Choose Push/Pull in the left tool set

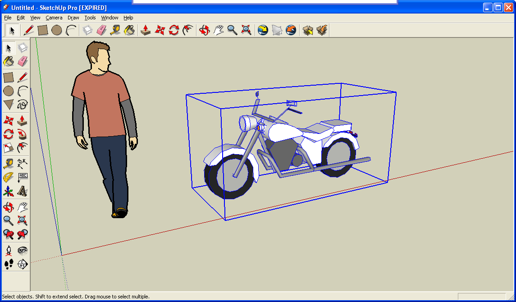[23, 121]
